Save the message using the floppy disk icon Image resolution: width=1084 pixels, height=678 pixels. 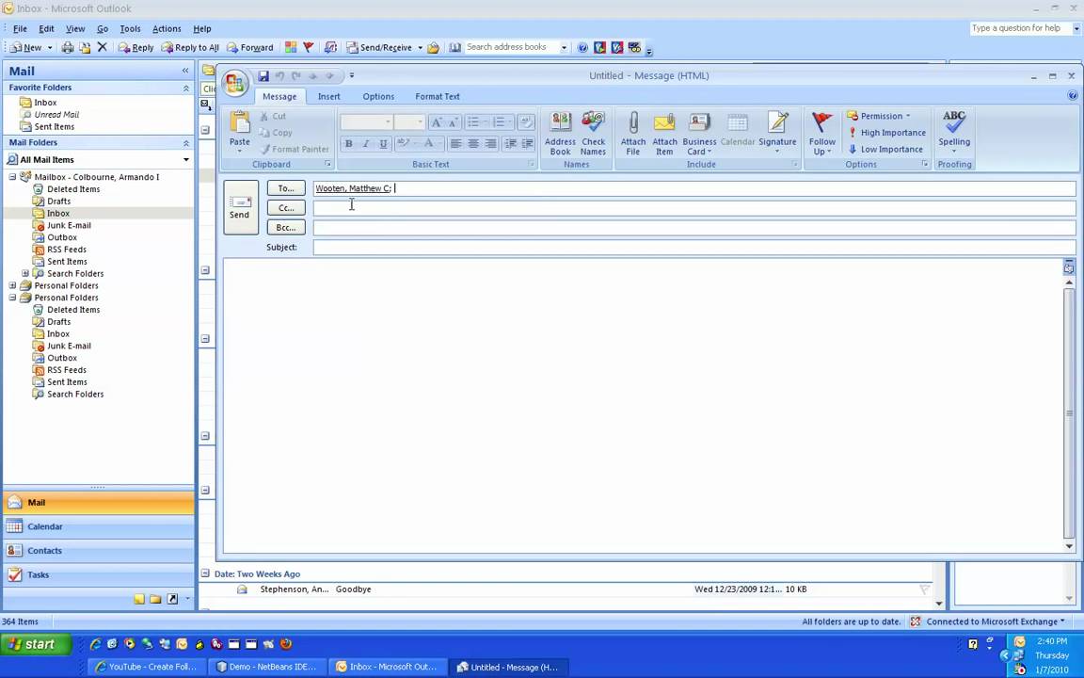pyautogui.click(x=263, y=76)
